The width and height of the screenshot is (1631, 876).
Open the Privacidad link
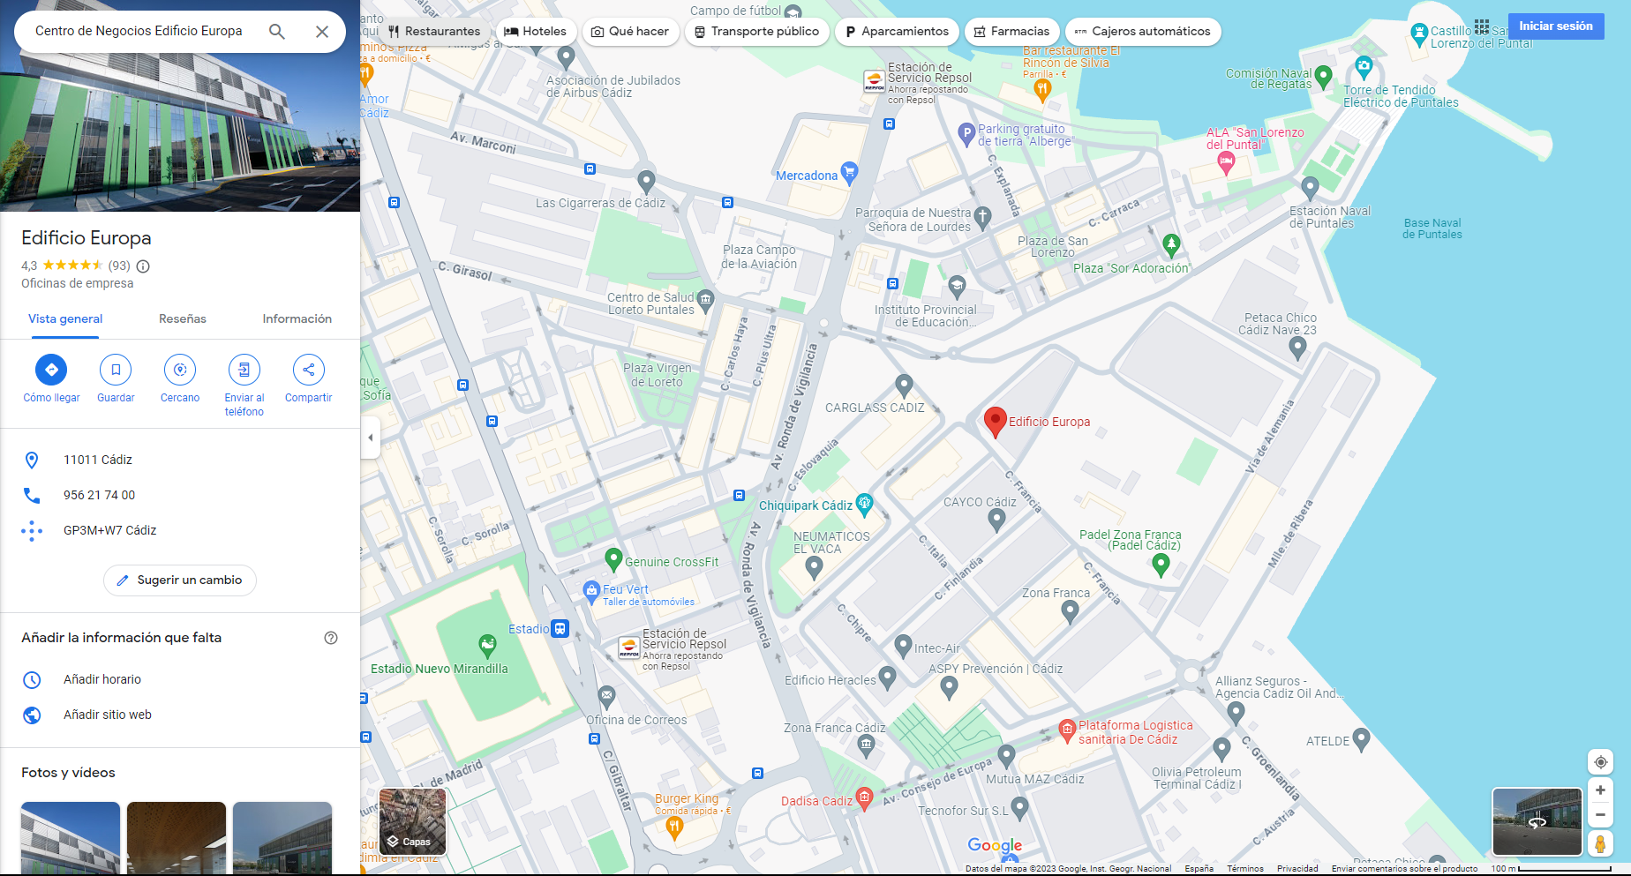click(1297, 869)
